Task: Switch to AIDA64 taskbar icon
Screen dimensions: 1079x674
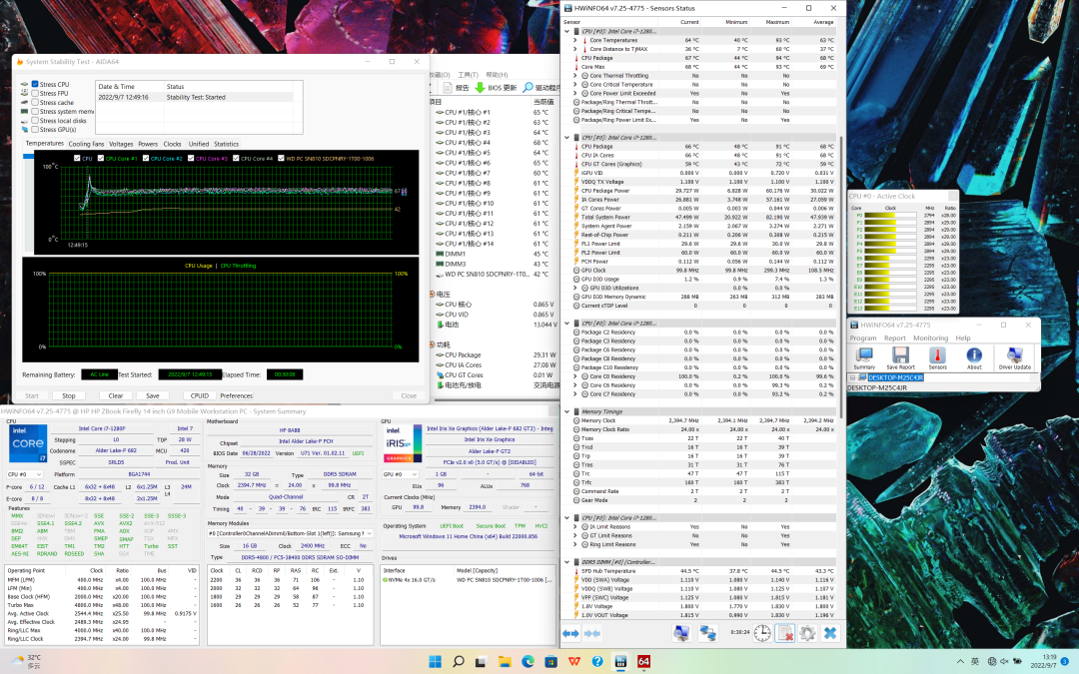Action: pos(643,662)
